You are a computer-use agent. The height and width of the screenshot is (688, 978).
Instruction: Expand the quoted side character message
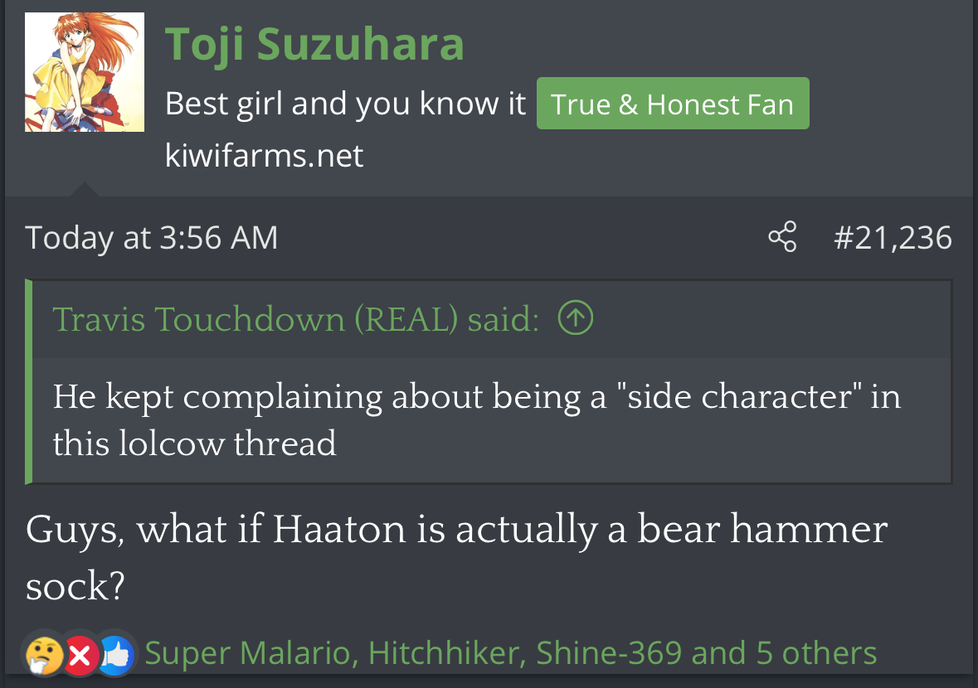[476, 419]
